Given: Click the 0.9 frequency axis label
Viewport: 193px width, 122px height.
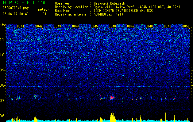Looking at the screenshot, I should pyautogui.click(x=3, y=70).
